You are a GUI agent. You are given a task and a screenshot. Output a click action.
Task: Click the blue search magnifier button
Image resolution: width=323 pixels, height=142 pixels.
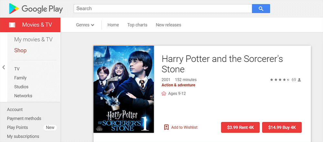click(x=261, y=9)
